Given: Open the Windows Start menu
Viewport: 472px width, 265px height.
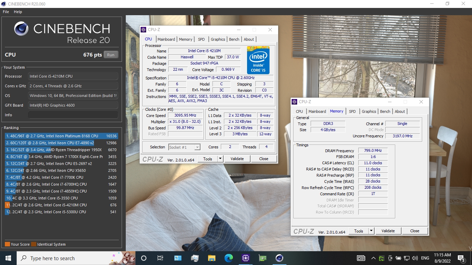Looking at the screenshot, I should (8, 258).
